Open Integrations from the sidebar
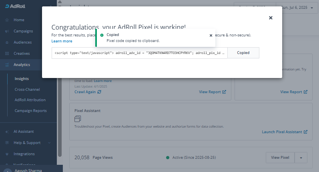Viewport: 319px width, 172px height. pyautogui.click(x=24, y=154)
